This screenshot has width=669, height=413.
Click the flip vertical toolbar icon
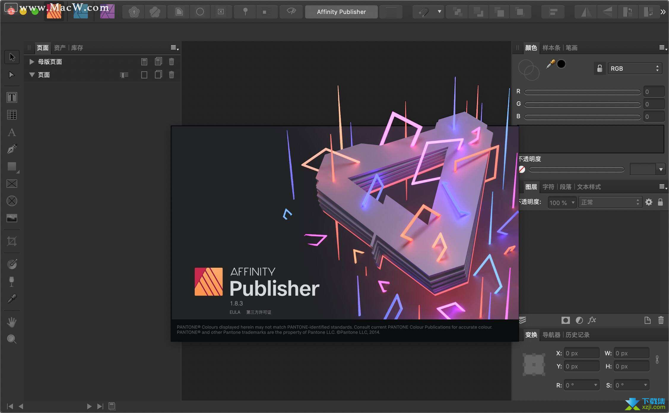coord(607,12)
